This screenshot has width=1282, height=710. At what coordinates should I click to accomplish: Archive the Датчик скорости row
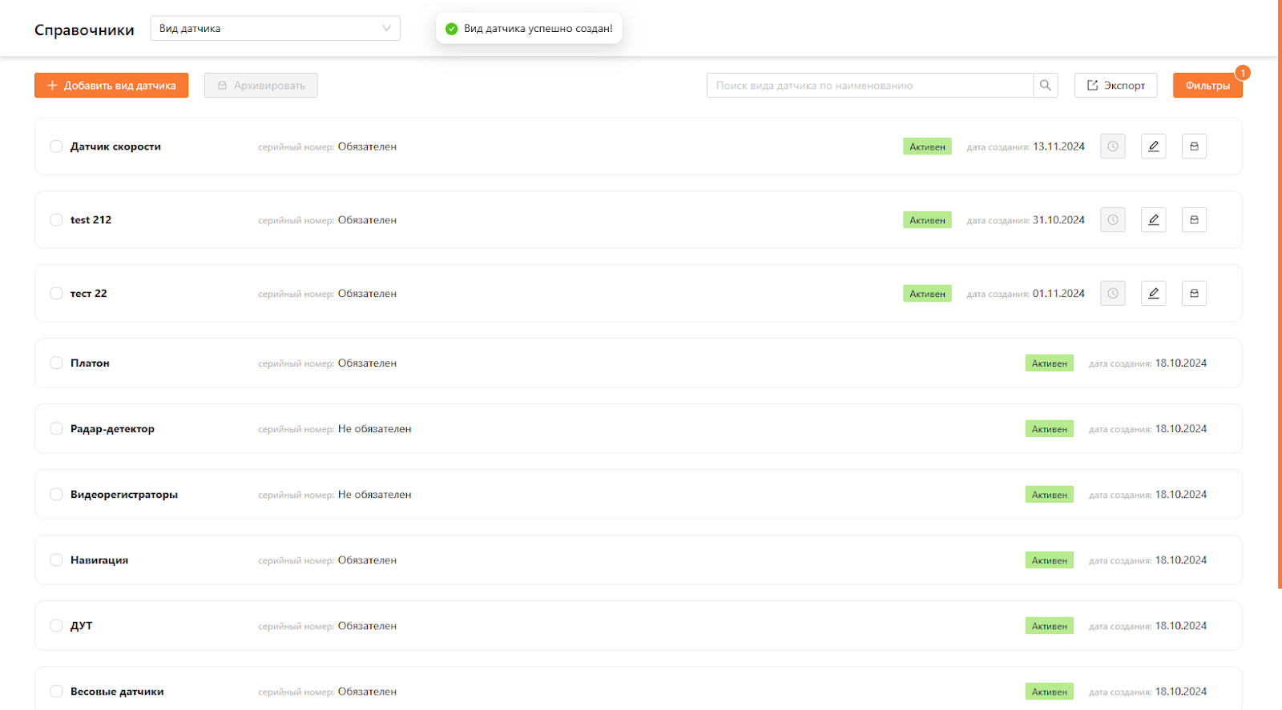(1194, 146)
